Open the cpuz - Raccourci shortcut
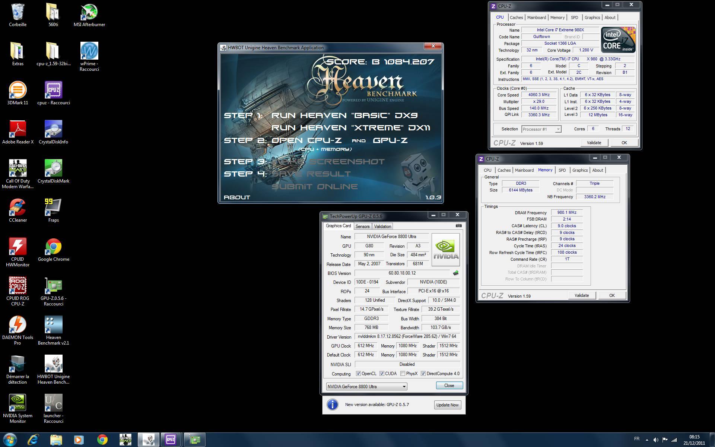The image size is (715, 447). point(53,93)
